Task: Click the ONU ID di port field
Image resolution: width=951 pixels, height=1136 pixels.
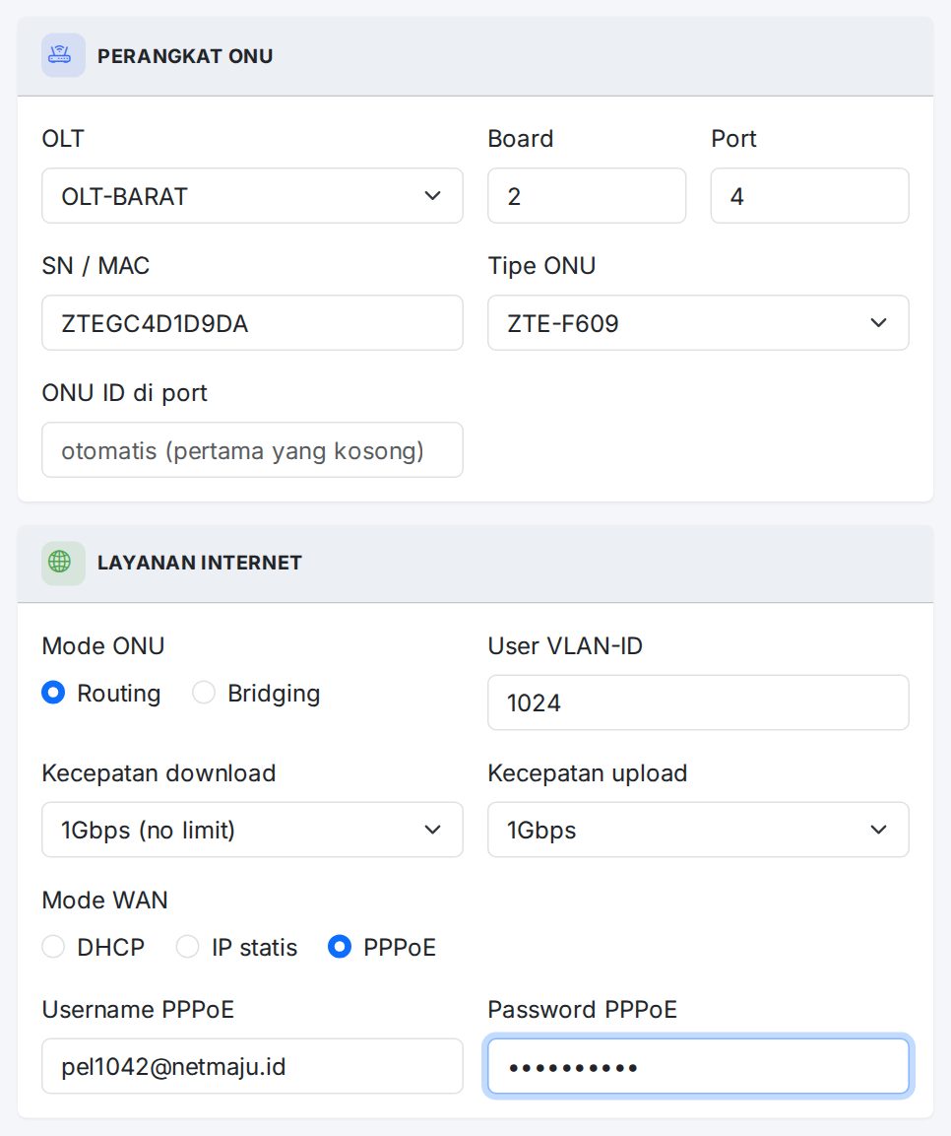Action: click(252, 450)
